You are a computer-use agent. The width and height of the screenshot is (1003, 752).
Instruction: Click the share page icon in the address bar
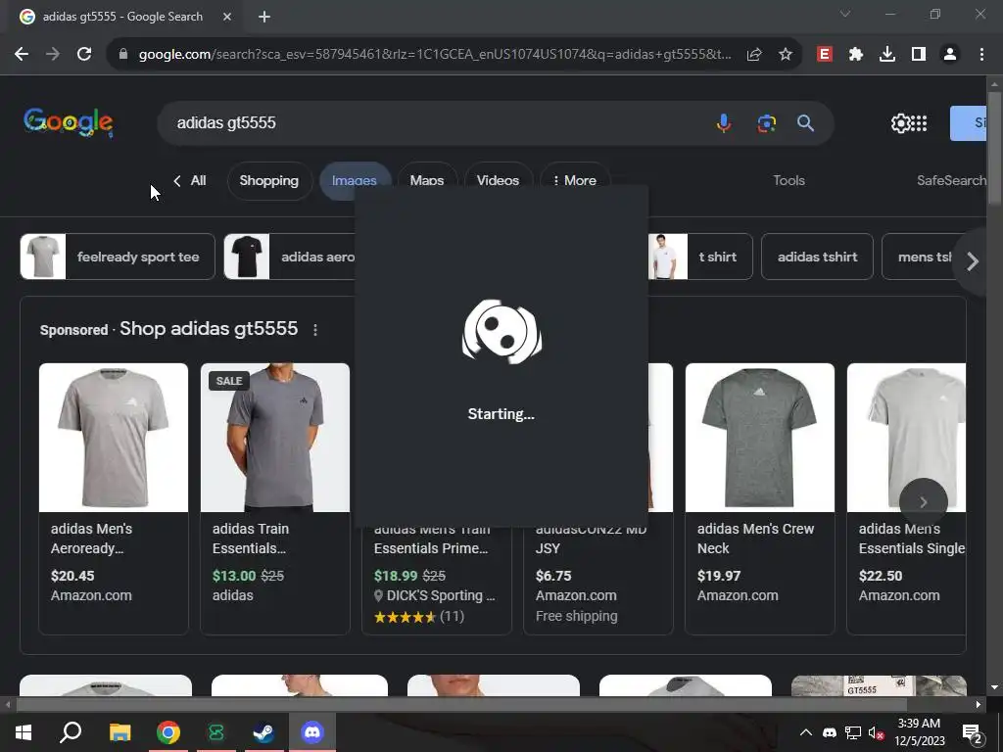coord(754,55)
